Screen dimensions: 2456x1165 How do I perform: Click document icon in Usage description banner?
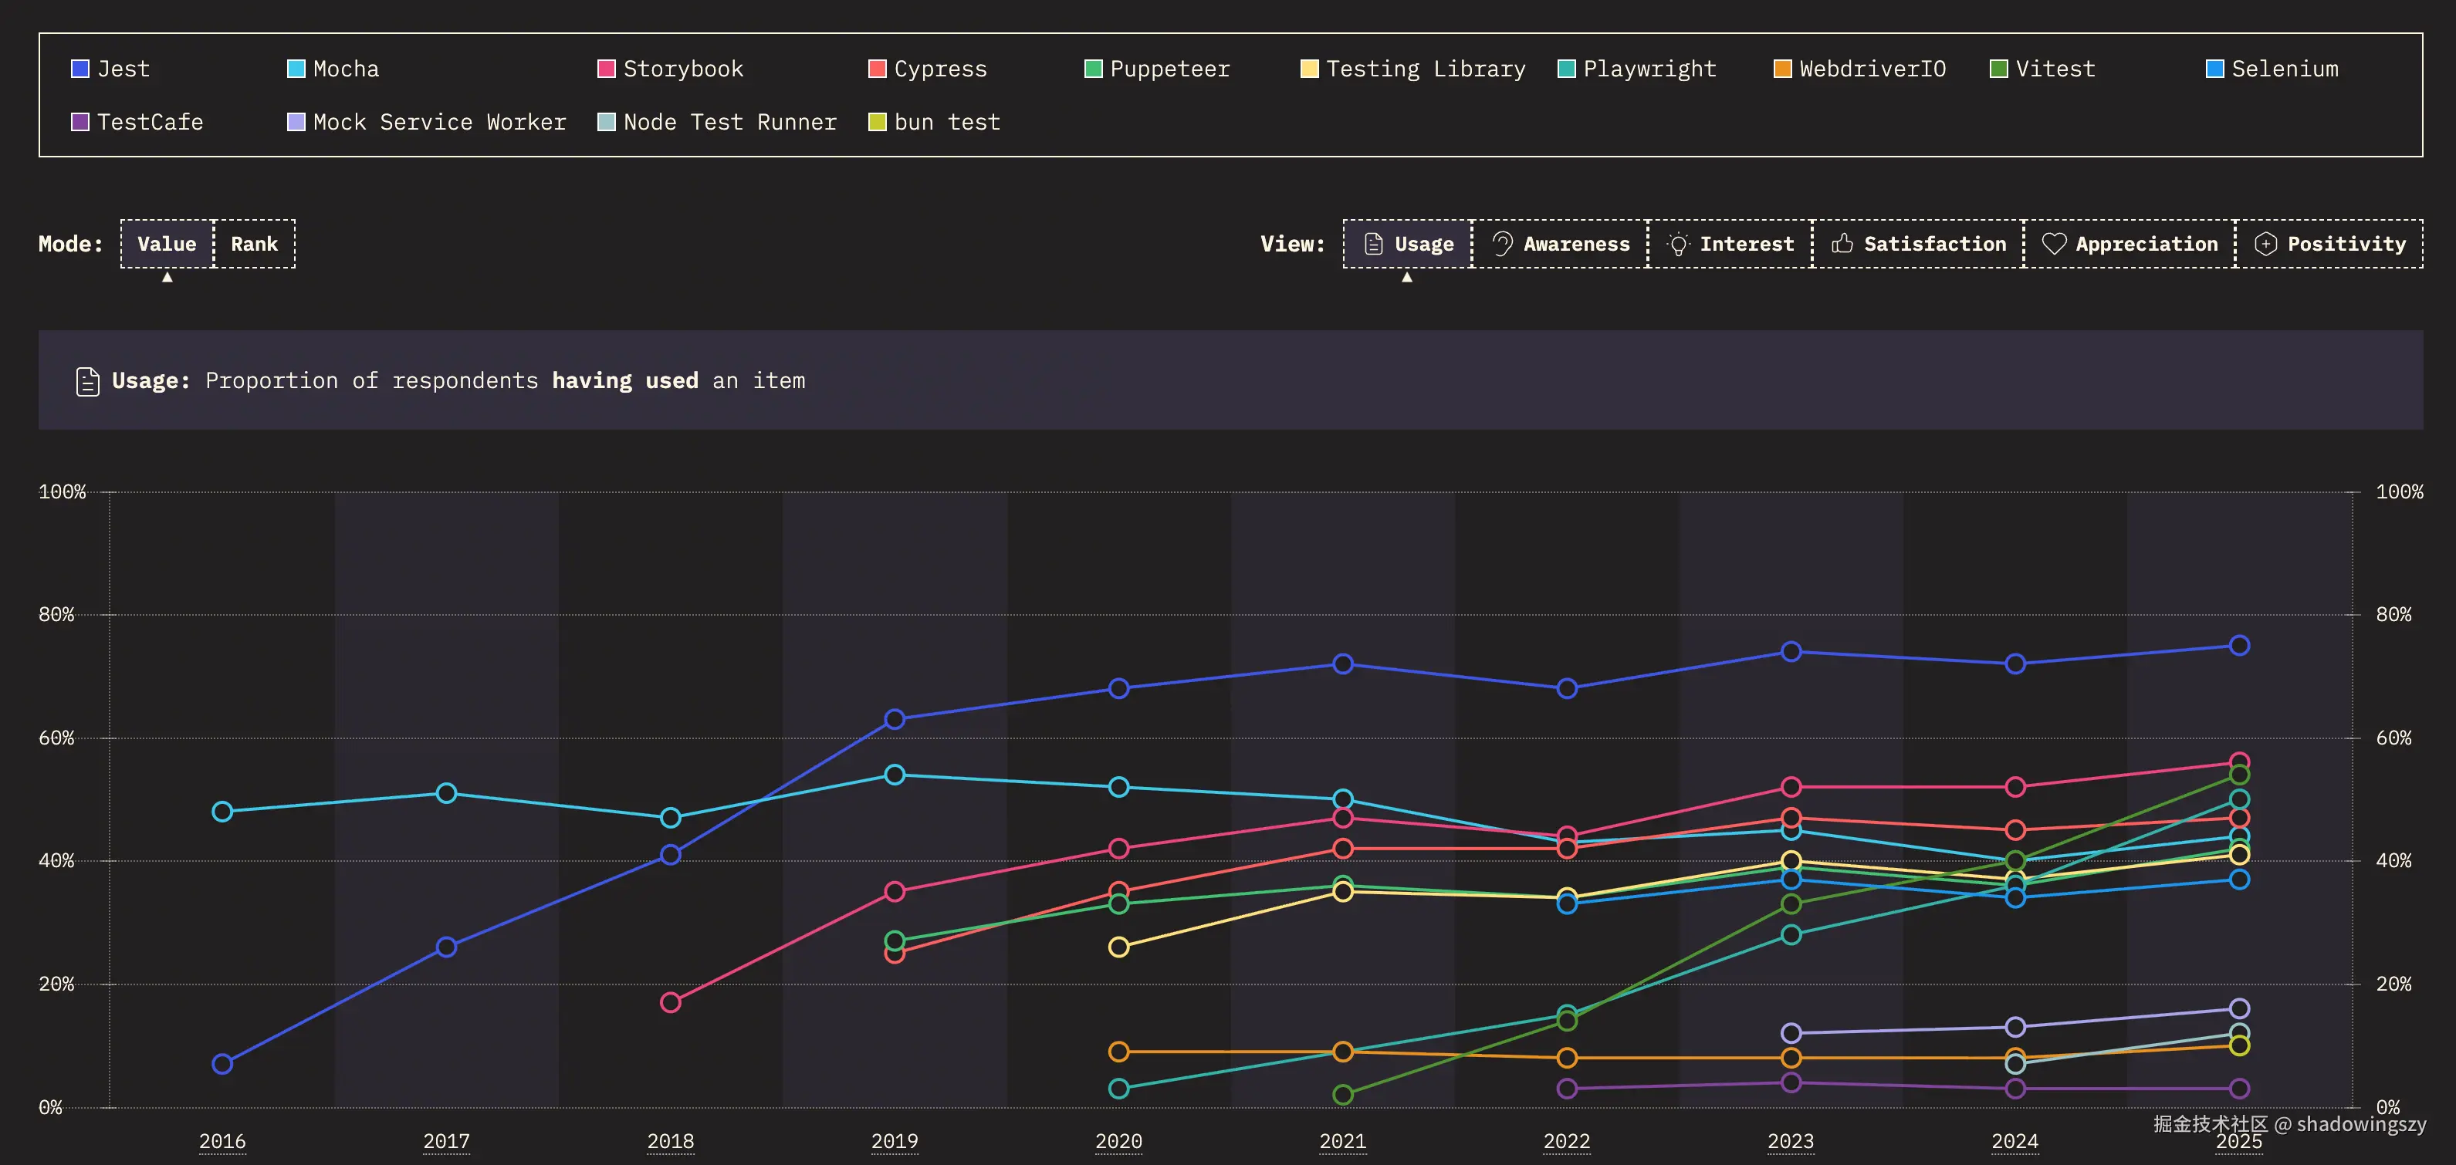88,381
